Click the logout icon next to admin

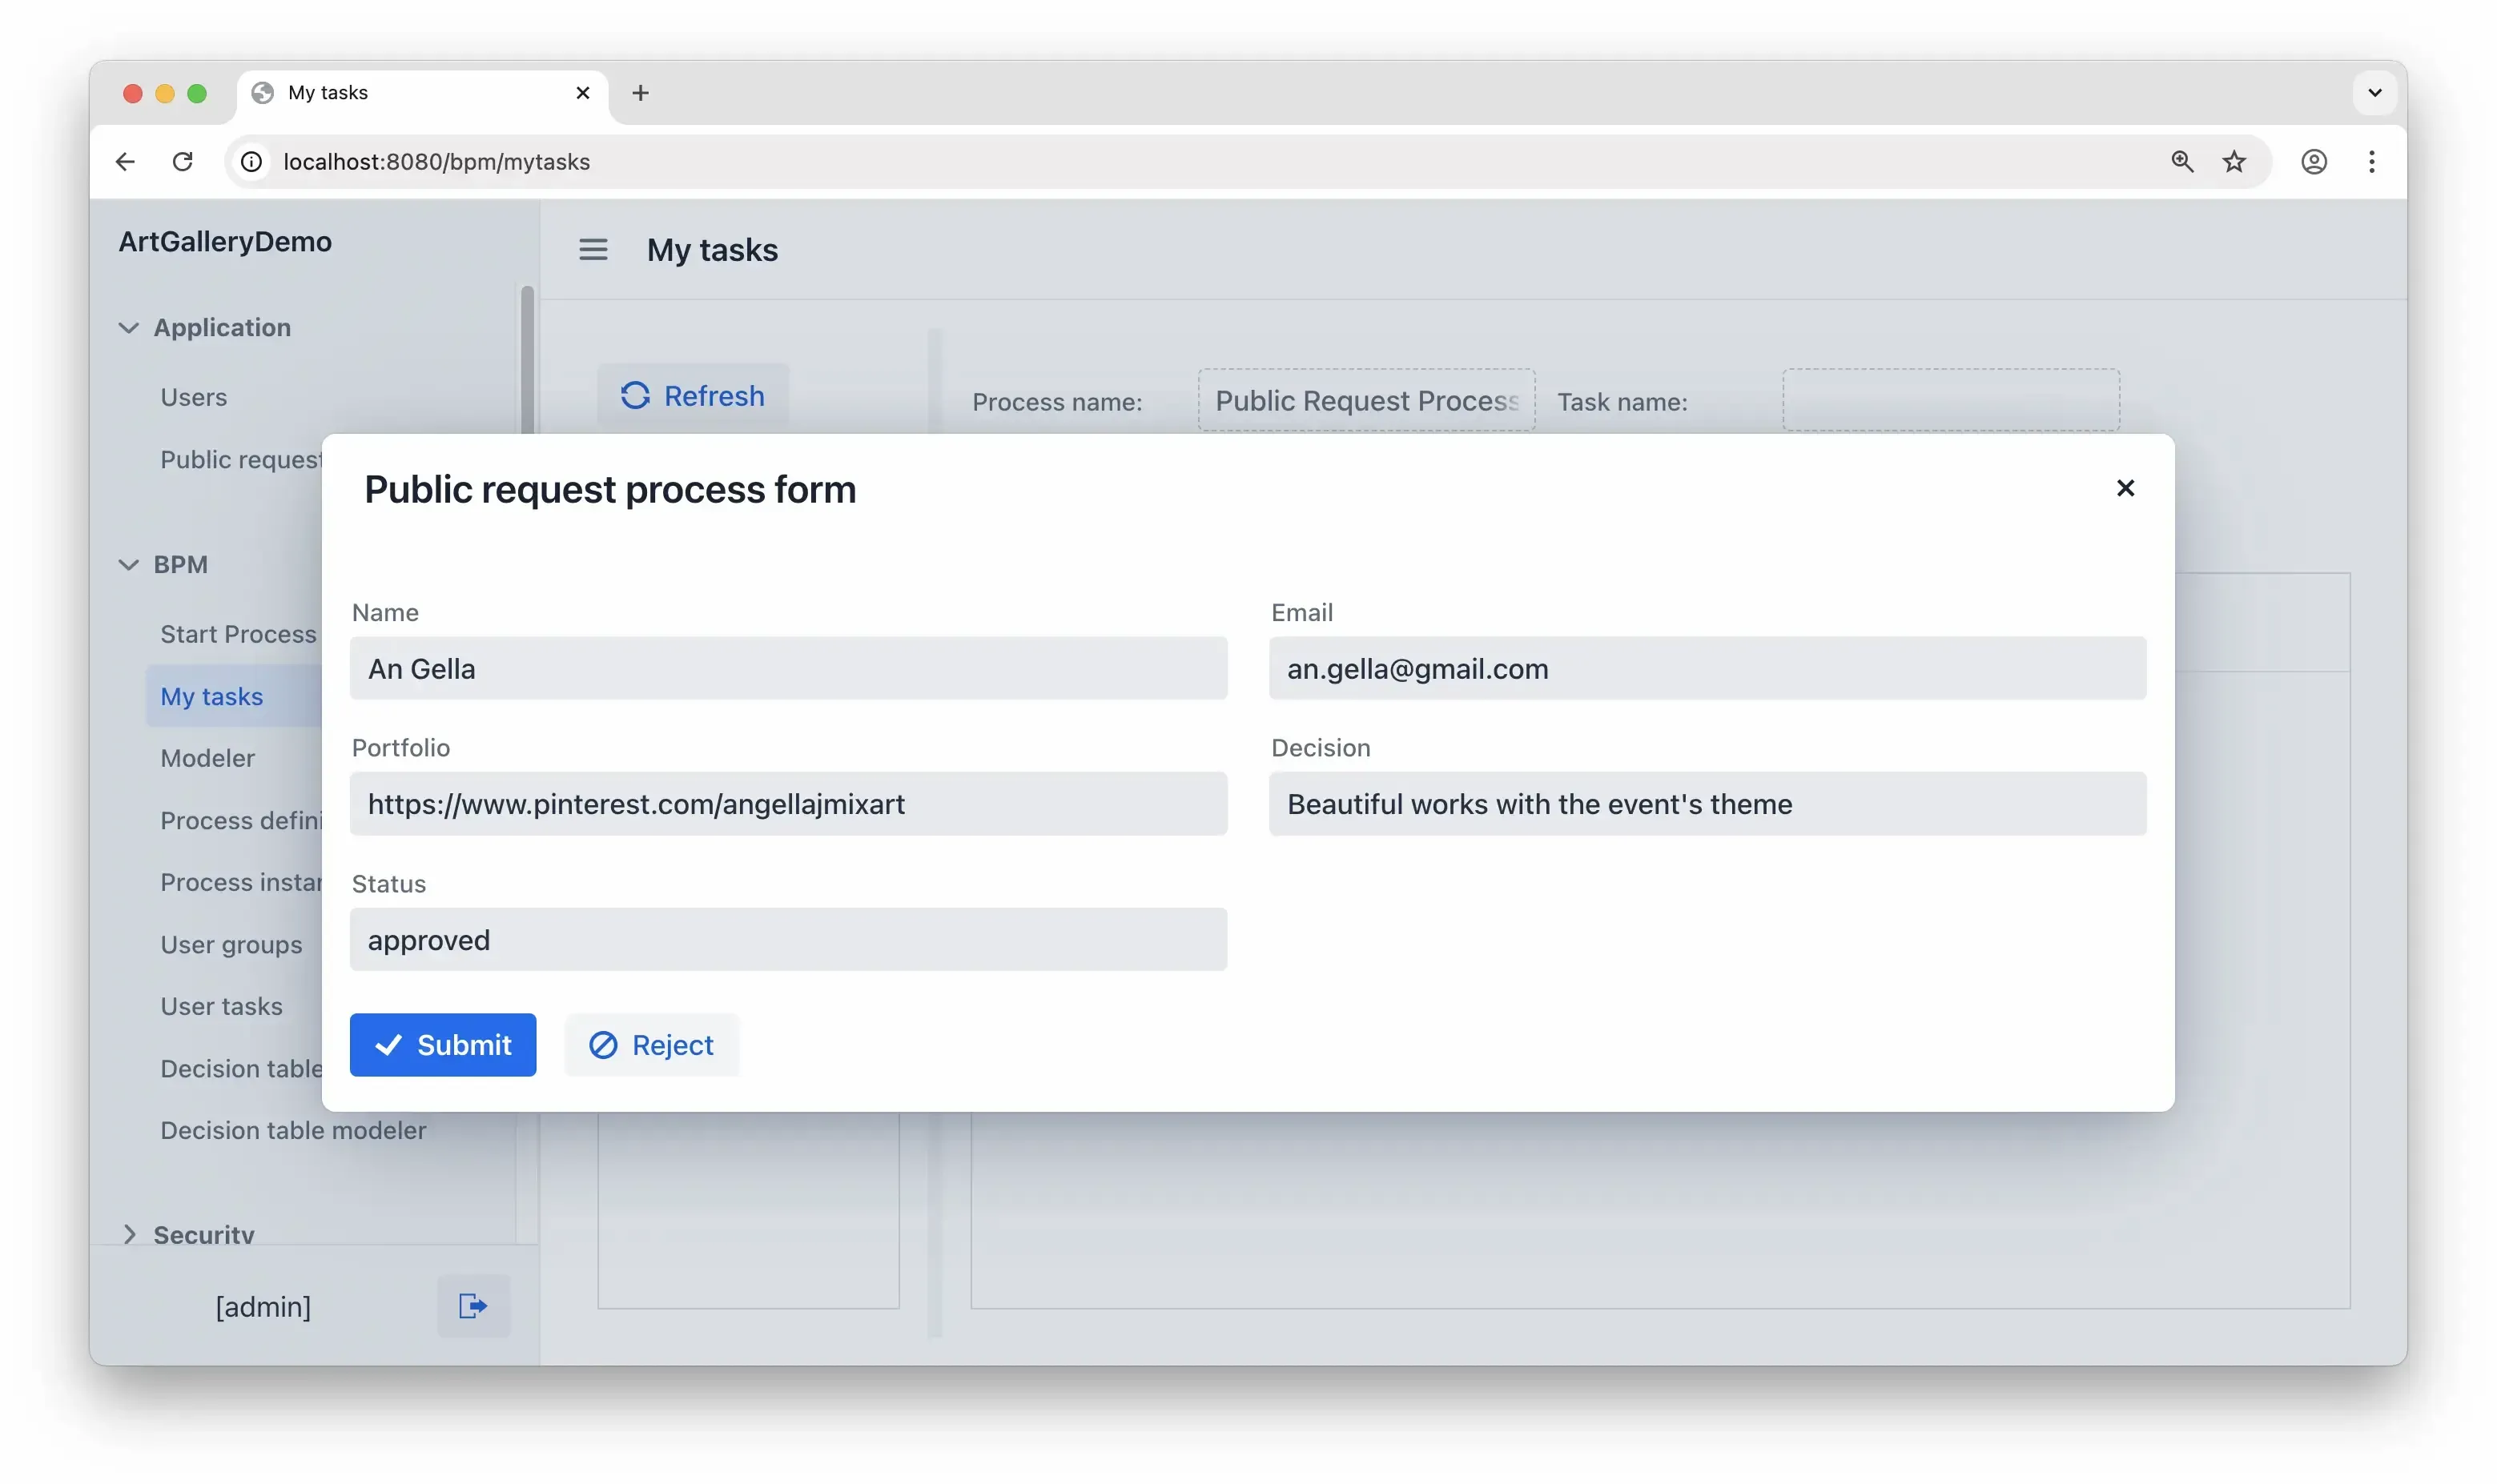tap(473, 1305)
